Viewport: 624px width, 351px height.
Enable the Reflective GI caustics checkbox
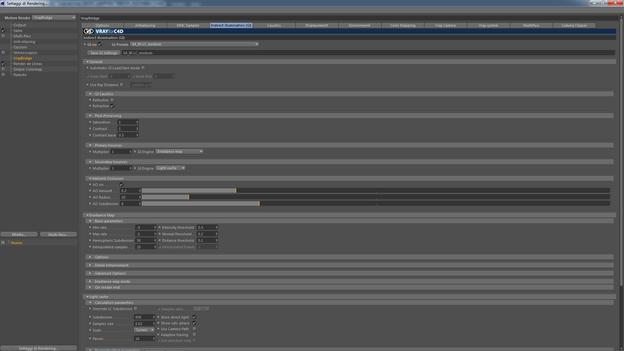click(x=112, y=100)
